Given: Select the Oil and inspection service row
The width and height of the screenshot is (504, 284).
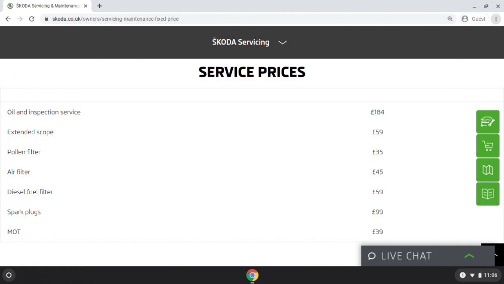Looking at the screenshot, I should (x=252, y=112).
